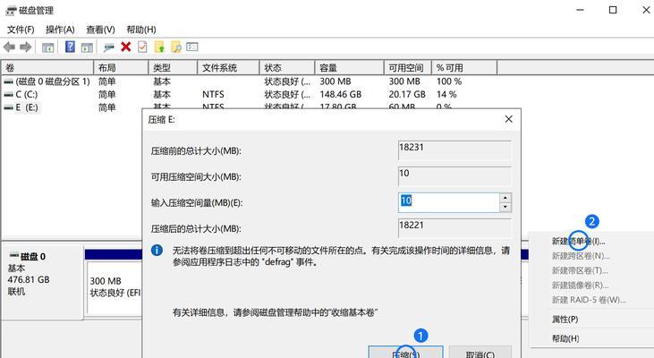Click the 压缩前的总计大小(MB): label

pyautogui.click(x=196, y=150)
